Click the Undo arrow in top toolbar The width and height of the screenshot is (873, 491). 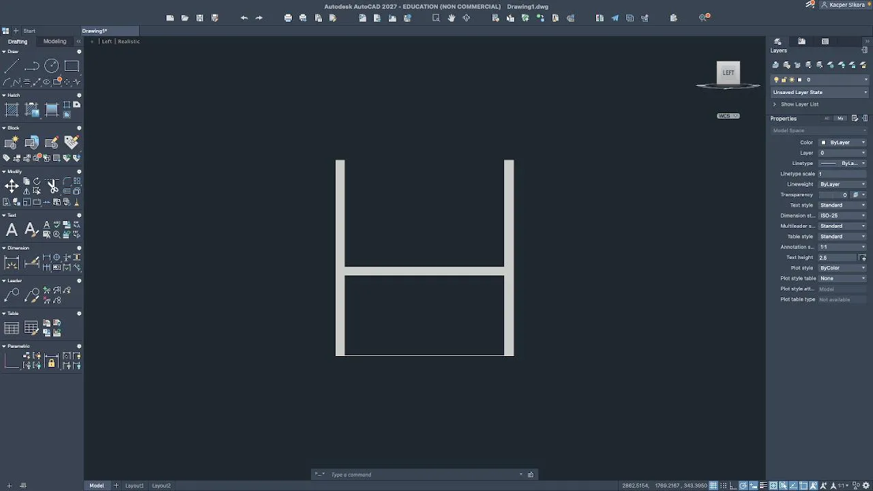244,18
